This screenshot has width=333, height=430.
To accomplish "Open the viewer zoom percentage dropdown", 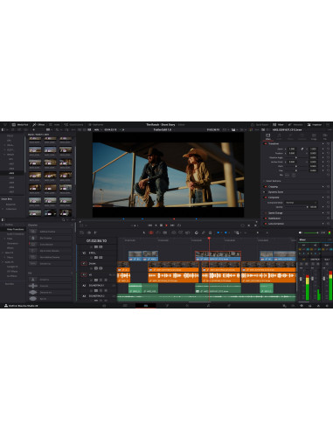I will [97, 129].
